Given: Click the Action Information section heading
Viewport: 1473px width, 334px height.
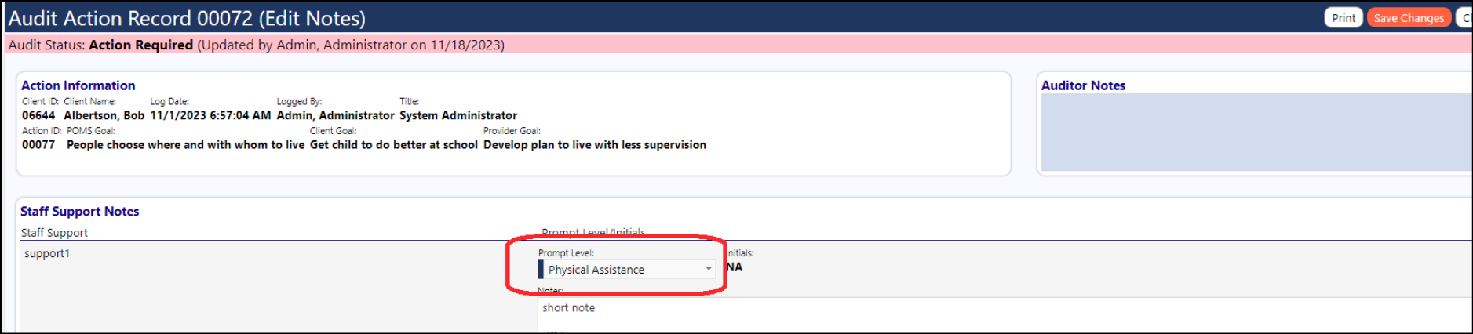Looking at the screenshot, I should coord(78,85).
